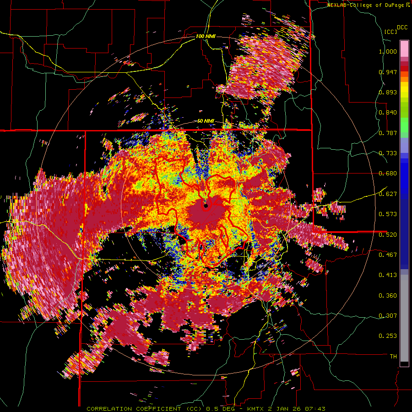This screenshot has height=412, width=412.
Task: Click the 0.413 scale value
Action: click(388, 275)
